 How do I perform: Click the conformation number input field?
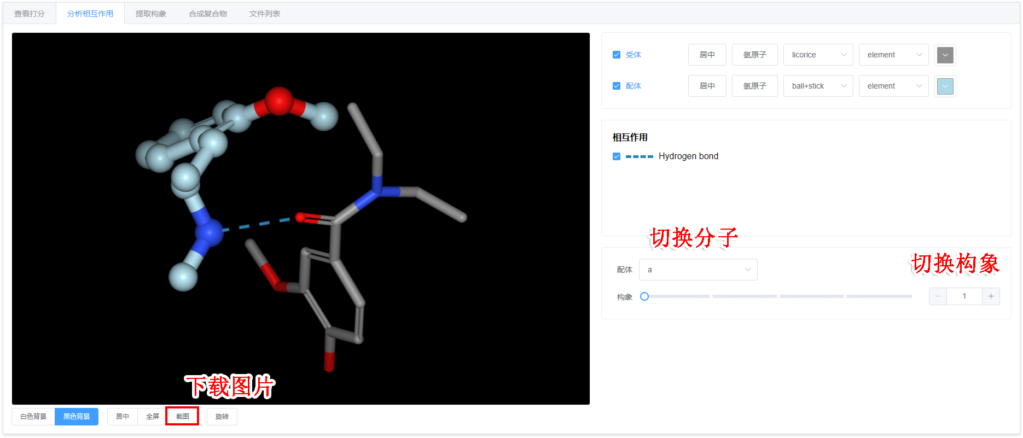pos(964,296)
